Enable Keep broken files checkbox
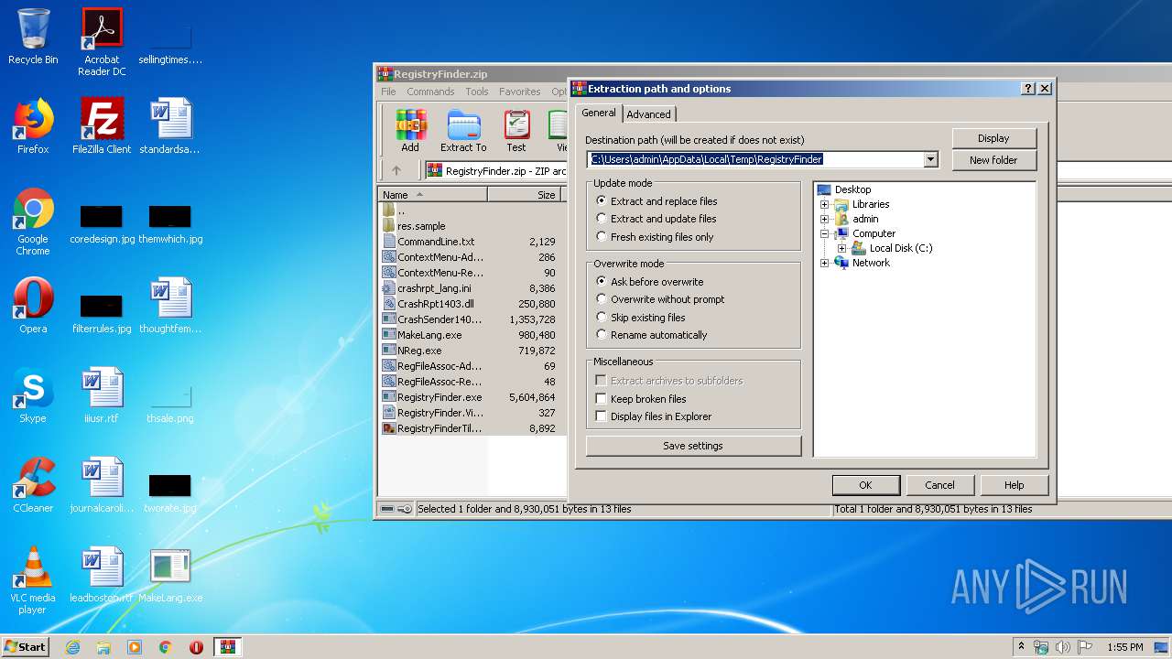The image size is (1172, 659). [x=602, y=399]
